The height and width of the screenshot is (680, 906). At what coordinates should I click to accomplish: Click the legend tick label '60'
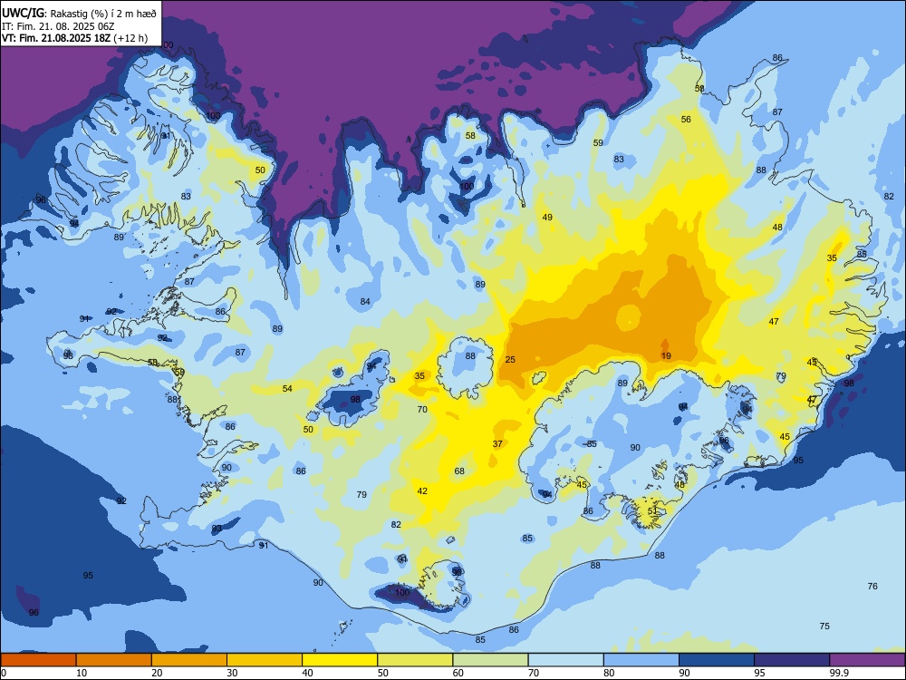coord(458,673)
